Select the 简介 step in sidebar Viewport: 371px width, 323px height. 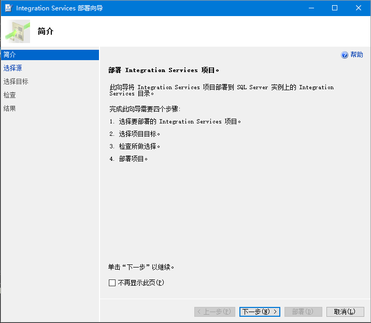[x=50, y=55]
